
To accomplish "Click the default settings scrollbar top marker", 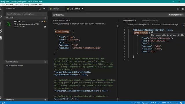I will coord(118,26).
